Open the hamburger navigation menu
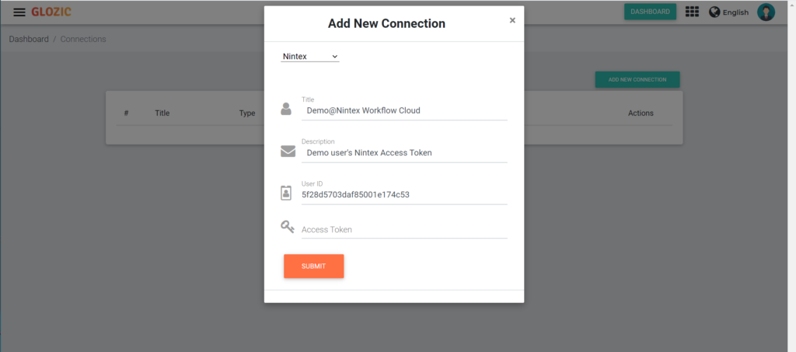This screenshot has height=352, width=796. [19, 12]
